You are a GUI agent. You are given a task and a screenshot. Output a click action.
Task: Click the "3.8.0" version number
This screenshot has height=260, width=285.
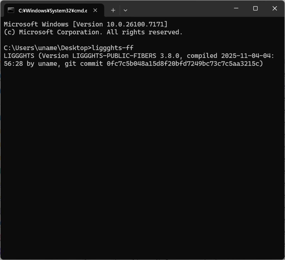click(x=169, y=56)
